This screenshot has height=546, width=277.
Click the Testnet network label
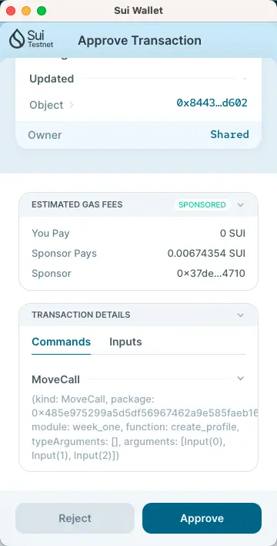41,45
